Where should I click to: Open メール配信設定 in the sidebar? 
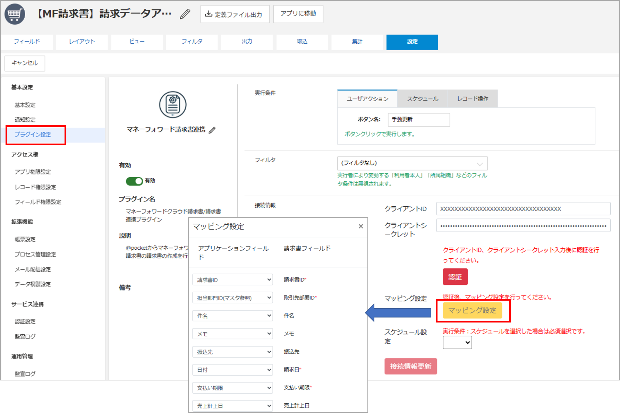click(x=33, y=269)
